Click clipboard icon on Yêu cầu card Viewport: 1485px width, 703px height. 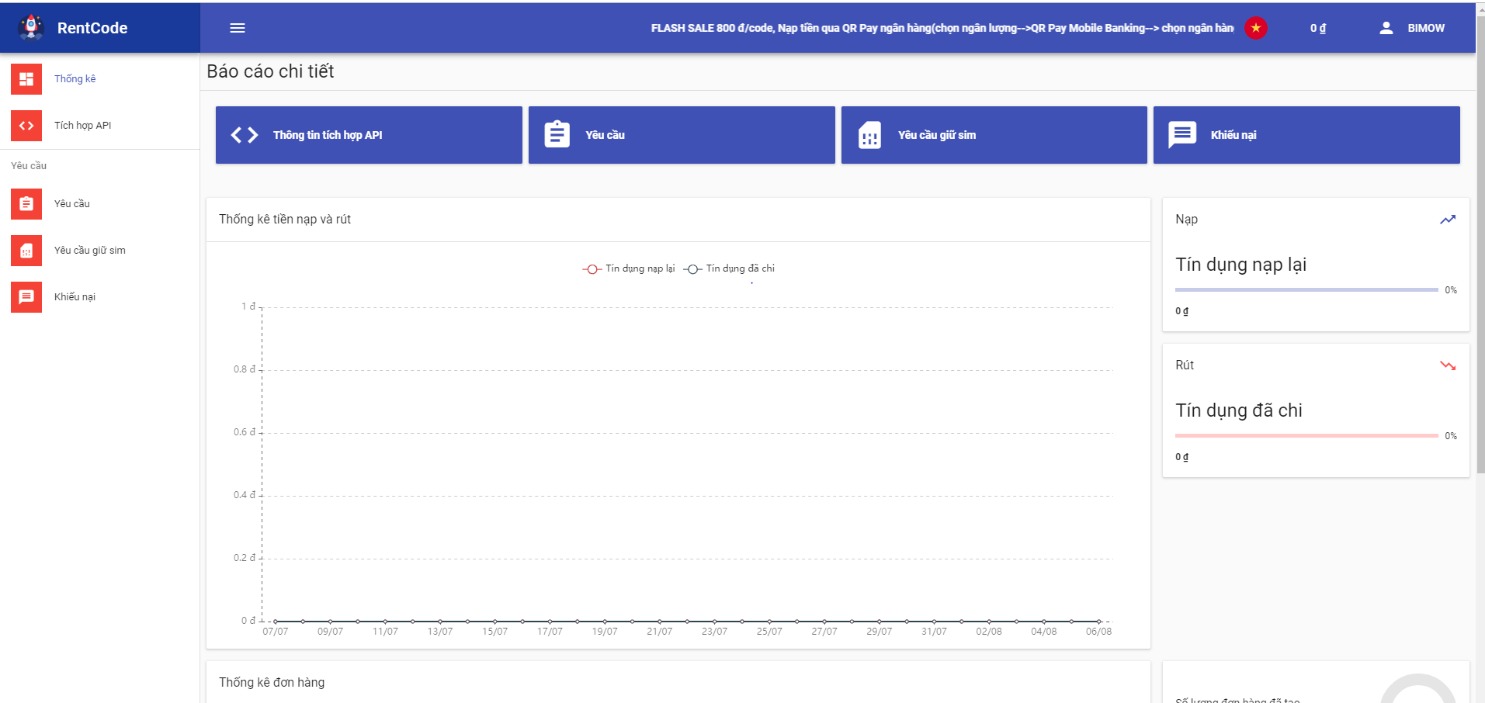click(557, 134)
